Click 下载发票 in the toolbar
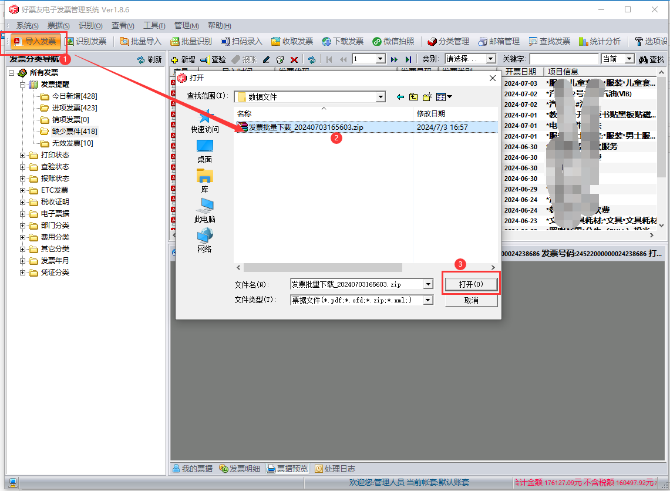Image resolution: width=670 pixels, height=491 pixels. click(343, 42)
